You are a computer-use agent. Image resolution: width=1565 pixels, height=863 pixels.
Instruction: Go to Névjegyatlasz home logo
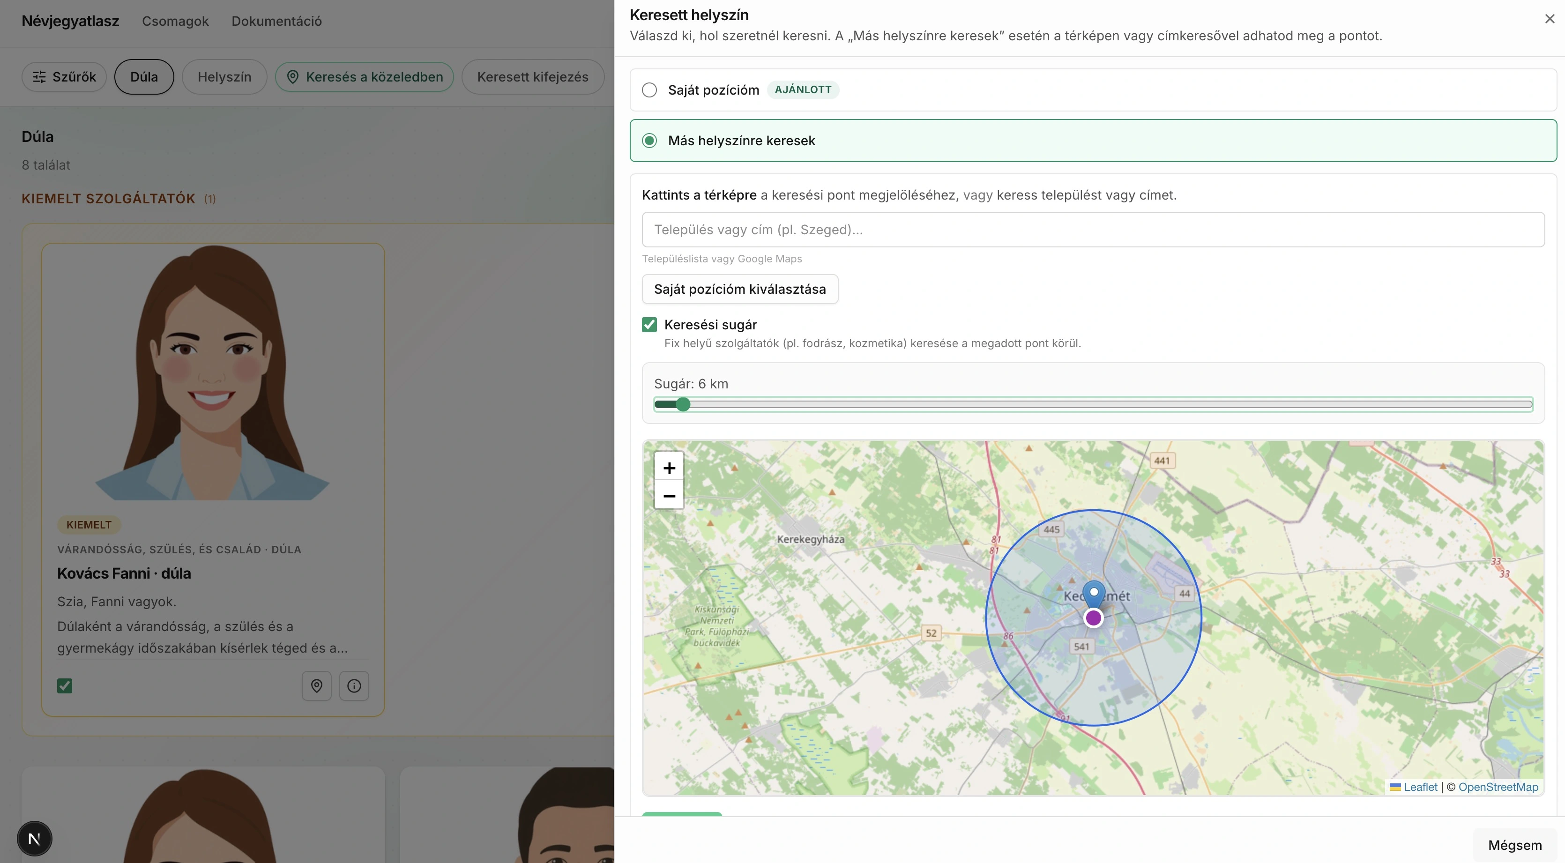(70, 21)
